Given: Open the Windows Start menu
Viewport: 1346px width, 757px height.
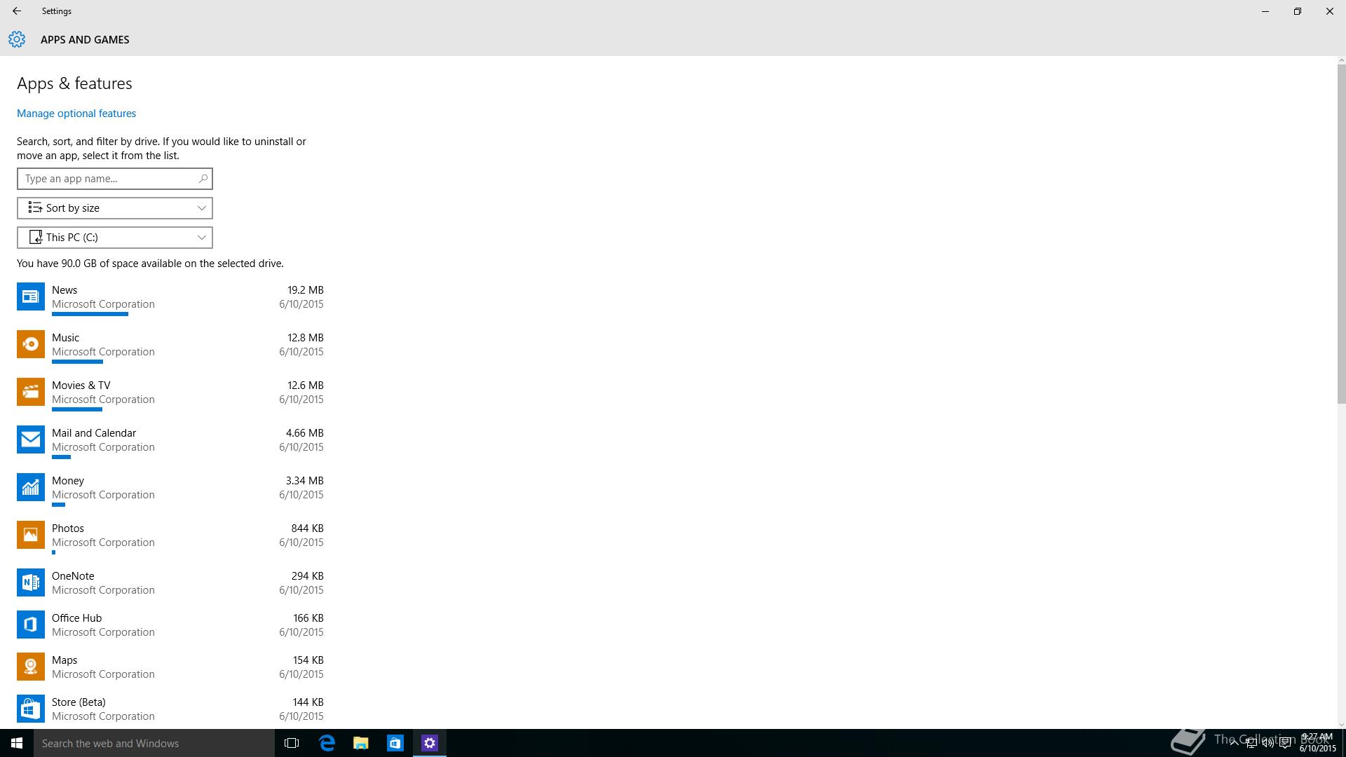Looking at the screenshot, I should 17,743.
